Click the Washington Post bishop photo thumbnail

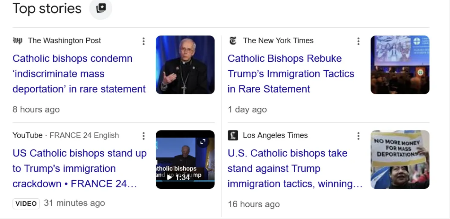pyautogui.click(x=185, y=65)
